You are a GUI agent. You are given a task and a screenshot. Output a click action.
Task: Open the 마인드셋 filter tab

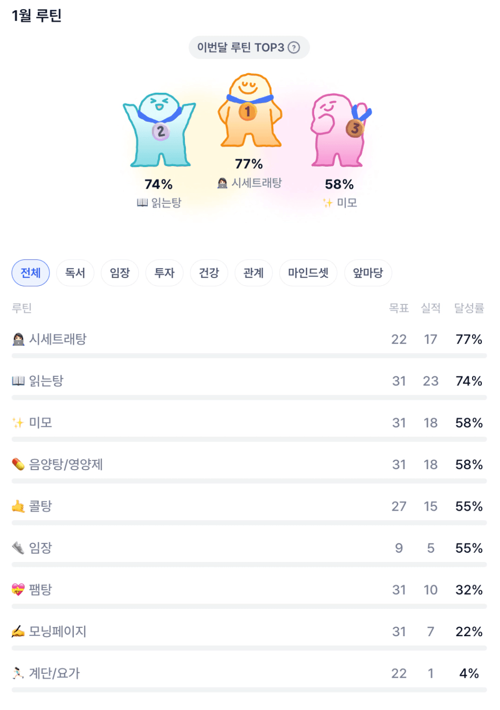tap(308, 273)
